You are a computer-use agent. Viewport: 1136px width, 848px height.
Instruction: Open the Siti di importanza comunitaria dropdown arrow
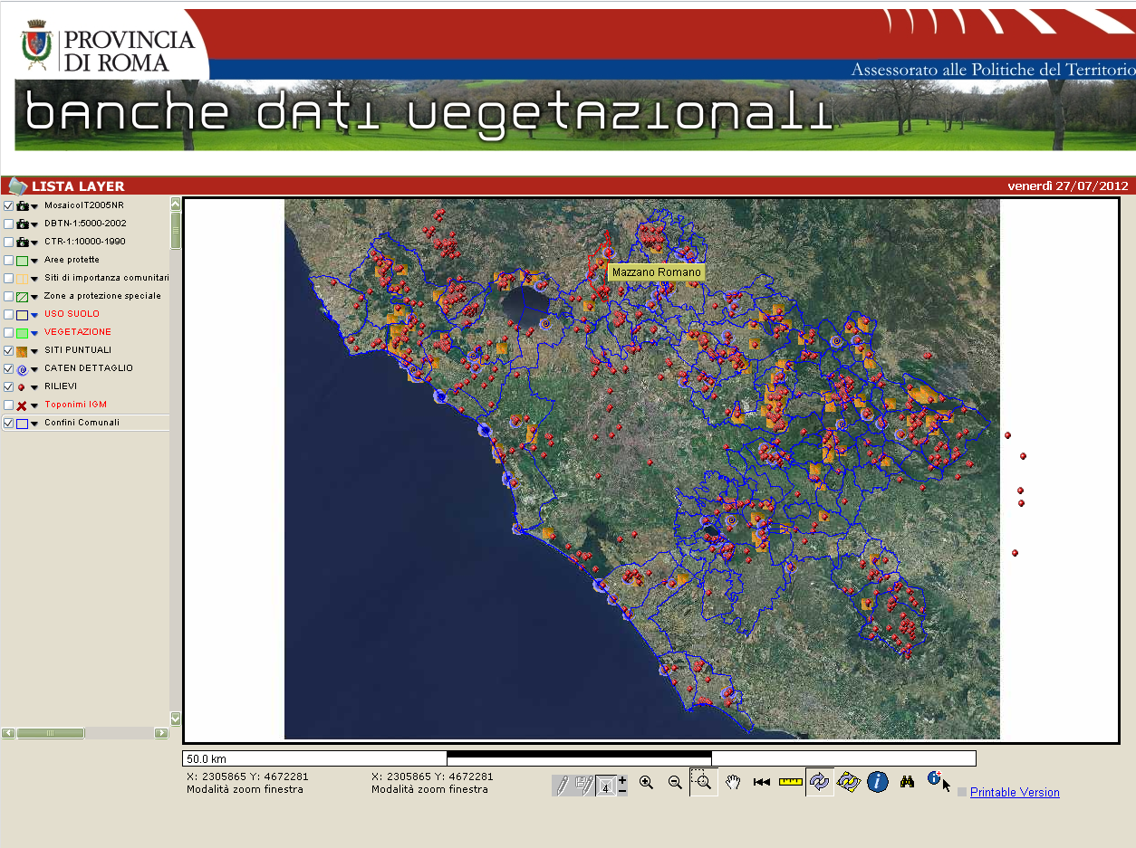click(x=34, y=280)
